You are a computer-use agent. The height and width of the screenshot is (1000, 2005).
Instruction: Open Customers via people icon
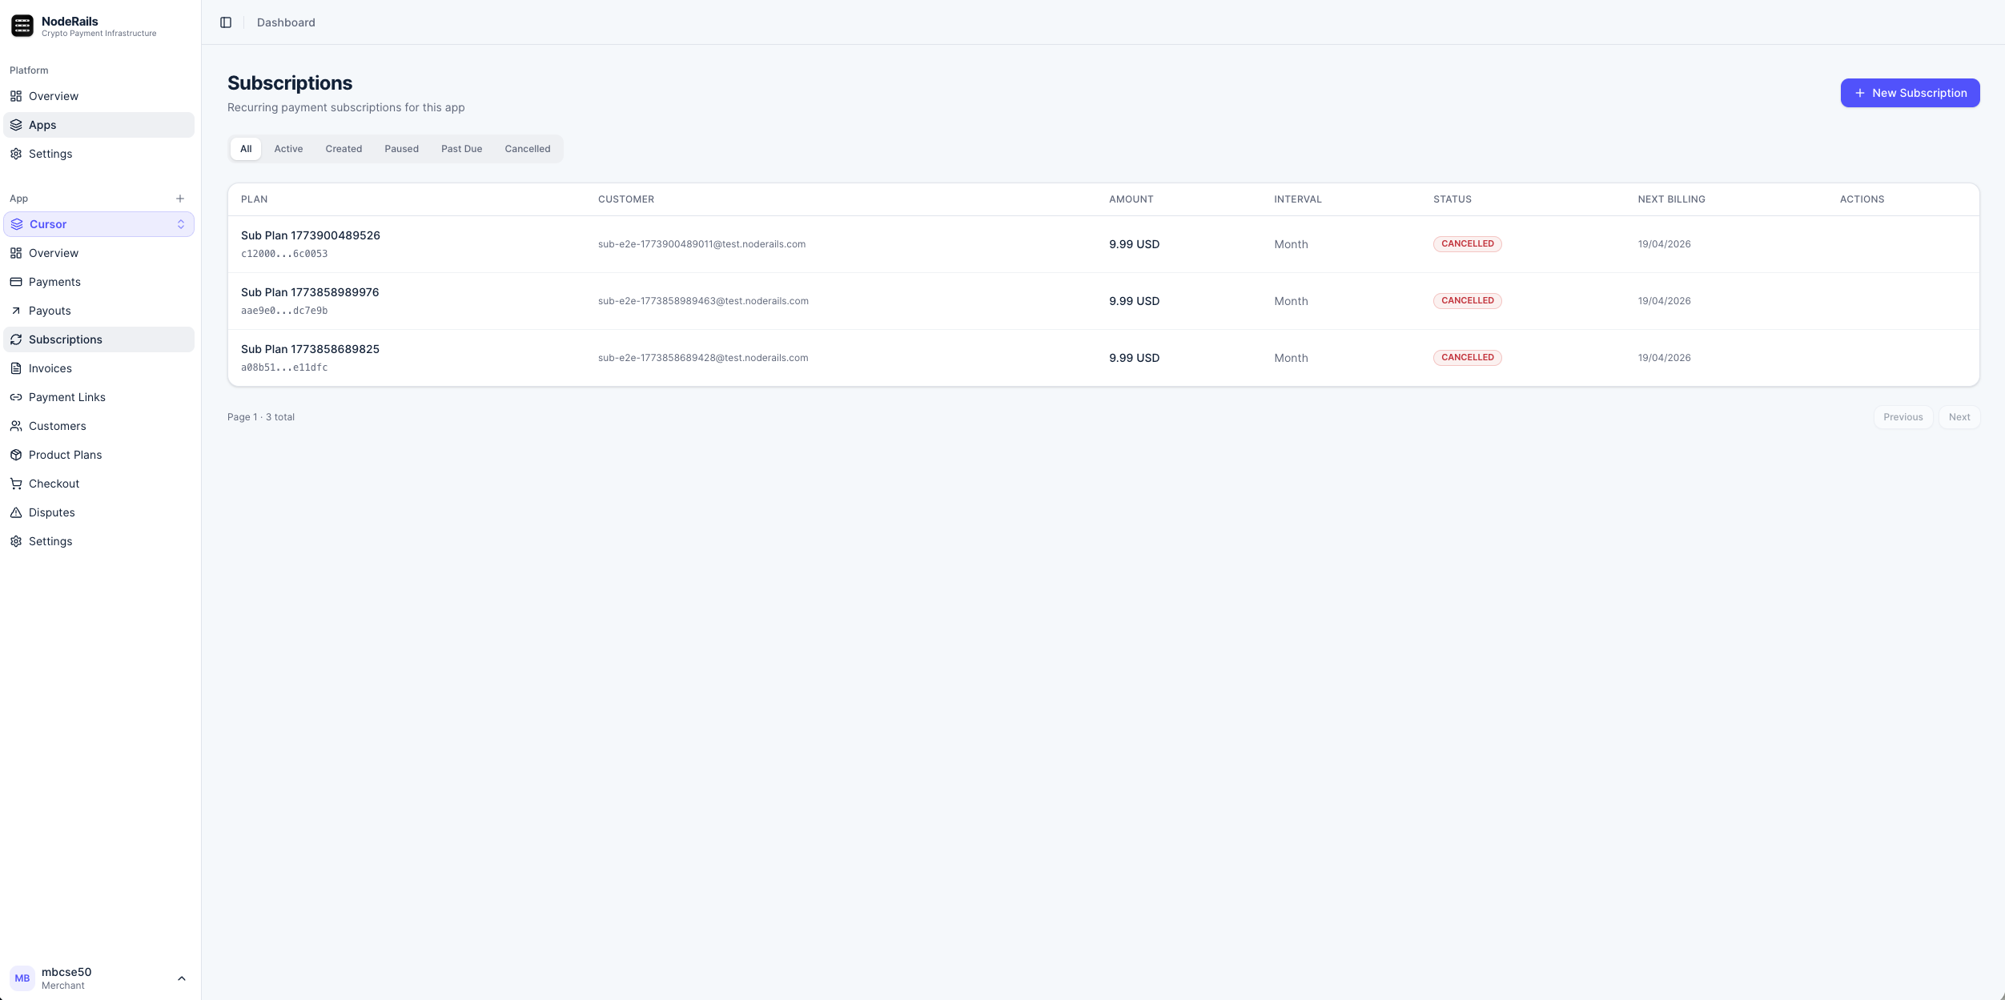(16, 426)
